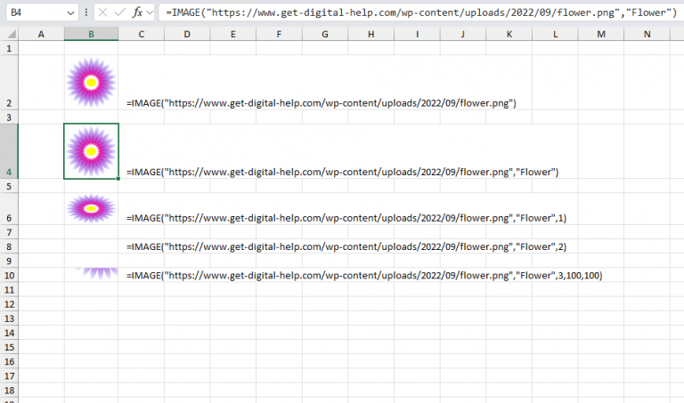
Task: Select column I header
Action: pos(417,34)
